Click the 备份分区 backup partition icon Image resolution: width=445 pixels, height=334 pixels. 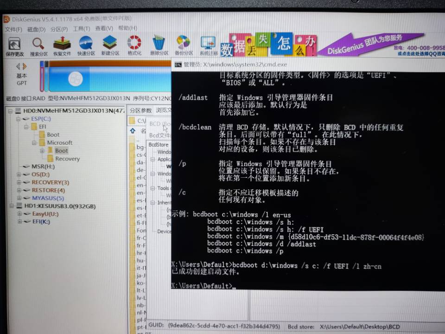point(184,45)
